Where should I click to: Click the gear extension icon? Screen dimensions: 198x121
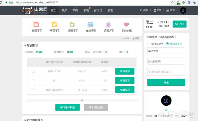(x=183, y=2)
